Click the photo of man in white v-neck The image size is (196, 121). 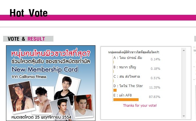tap(83, 106)
